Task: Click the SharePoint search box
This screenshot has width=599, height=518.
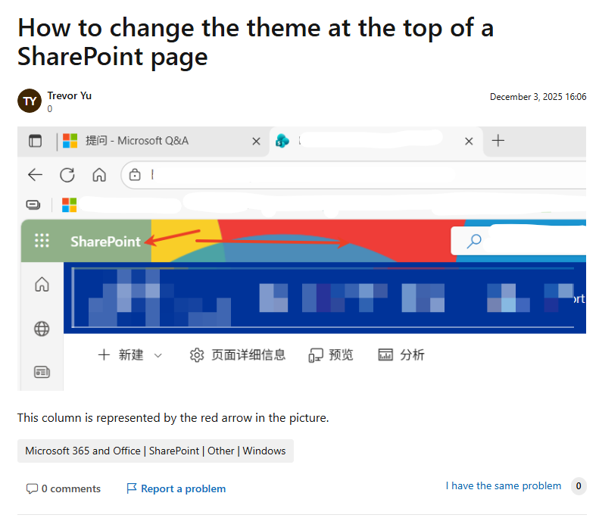Action: (x=519, y=241)
